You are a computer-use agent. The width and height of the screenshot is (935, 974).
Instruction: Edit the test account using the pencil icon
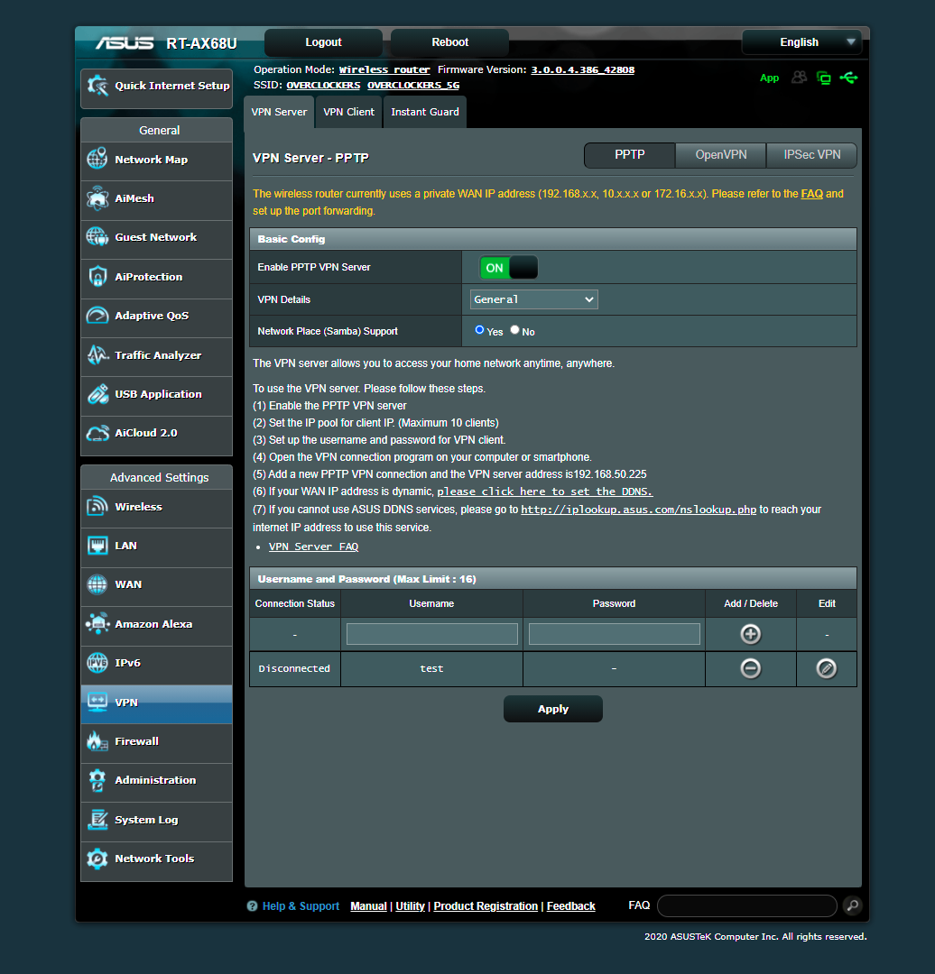pos(826,668)
